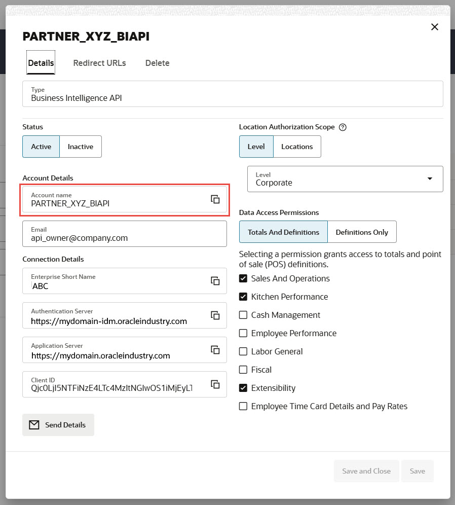Select Definitions Only permission mode
This screenshot has height=505, width=455.
pyautogui.click(x=362, y=232)
